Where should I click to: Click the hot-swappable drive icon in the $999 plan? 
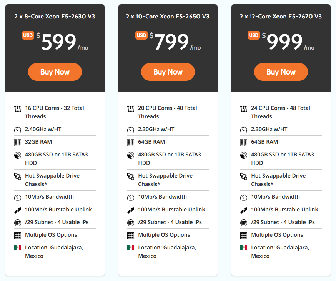244,176
